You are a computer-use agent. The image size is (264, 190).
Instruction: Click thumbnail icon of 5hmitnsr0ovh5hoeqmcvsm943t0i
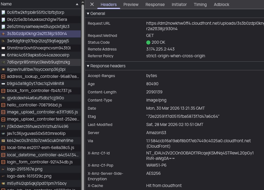(3, 48)
